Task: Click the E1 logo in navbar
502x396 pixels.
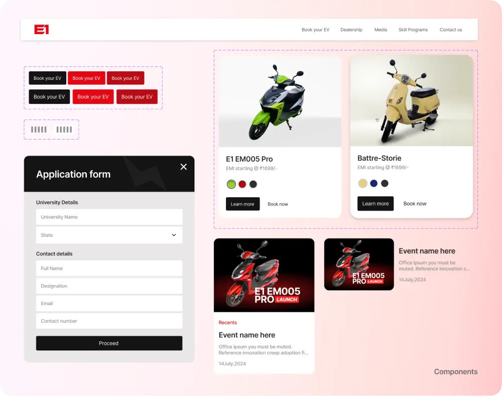Action: click(x=41, y=30)
